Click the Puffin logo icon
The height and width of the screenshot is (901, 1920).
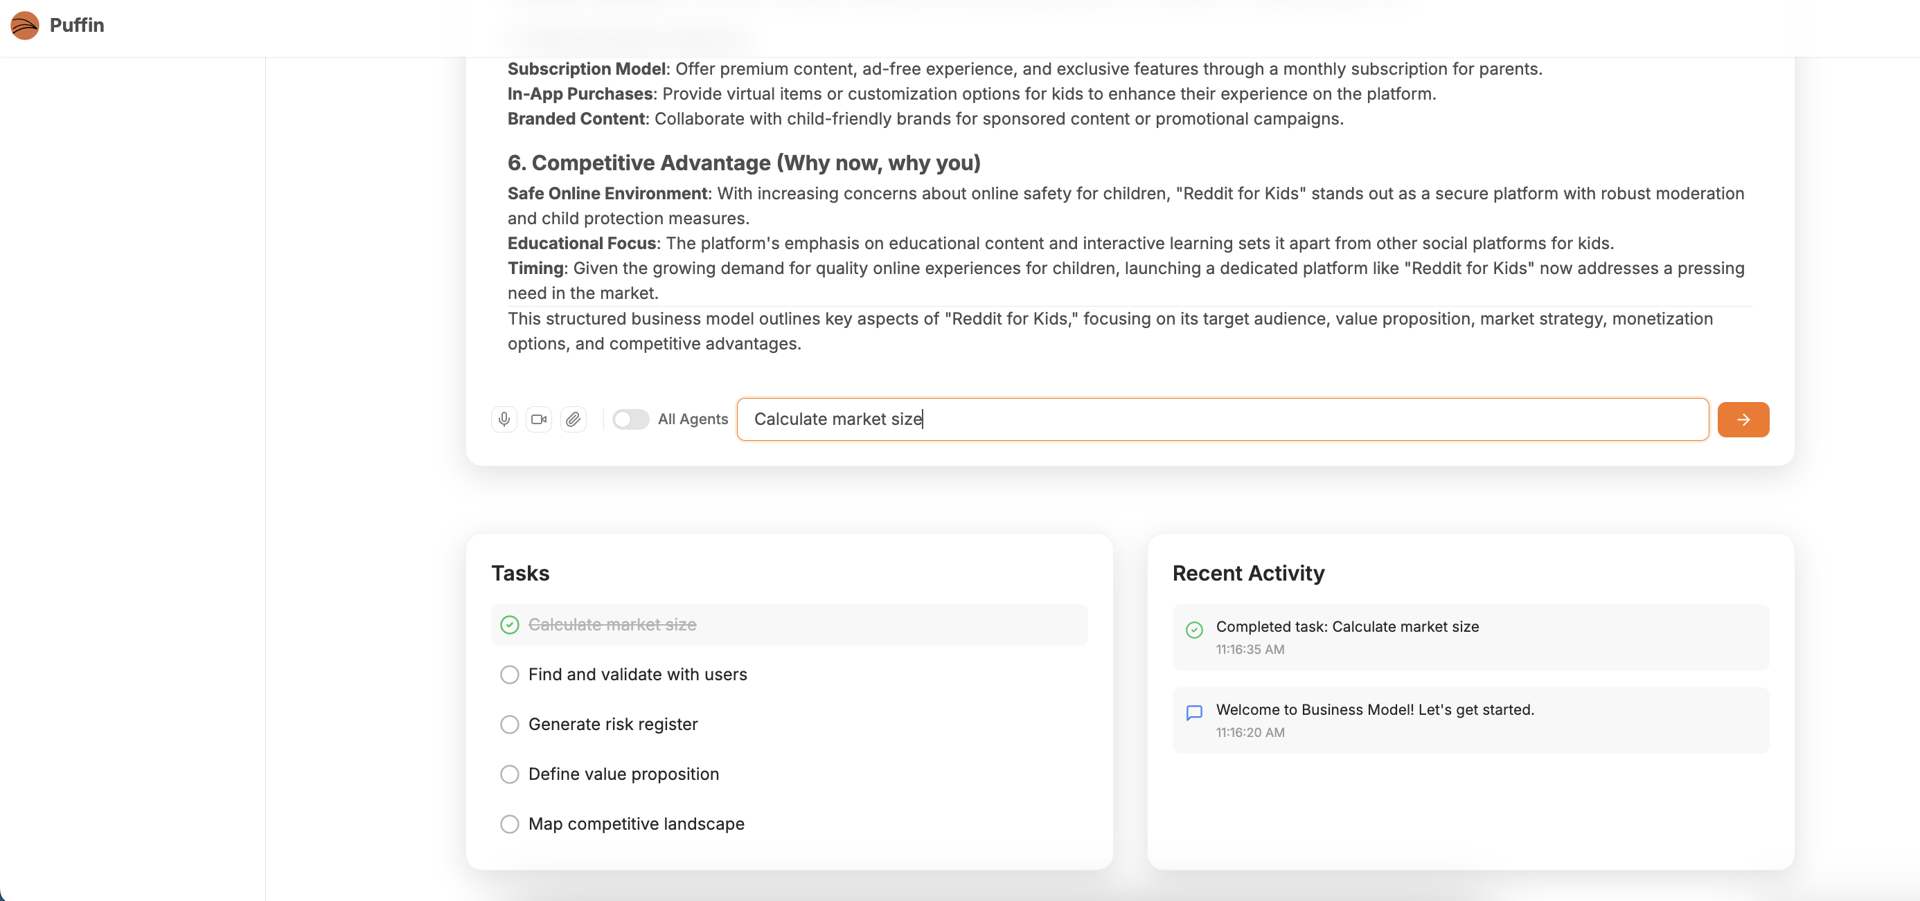pyautogui.click(x=25, y=26)
